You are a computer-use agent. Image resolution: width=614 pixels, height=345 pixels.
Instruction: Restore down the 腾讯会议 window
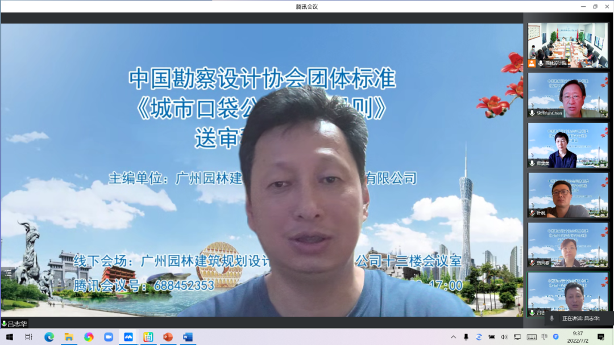595,7
